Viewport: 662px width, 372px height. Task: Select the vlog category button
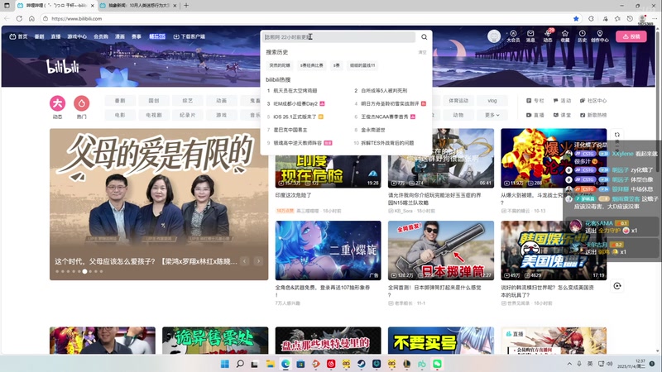pos(492,100)
